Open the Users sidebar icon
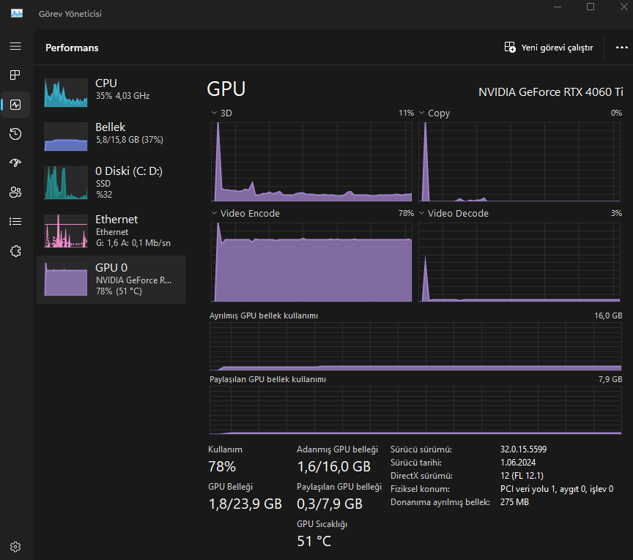The width and height of the screenshot is (633, 560). (x=15, y=192)
